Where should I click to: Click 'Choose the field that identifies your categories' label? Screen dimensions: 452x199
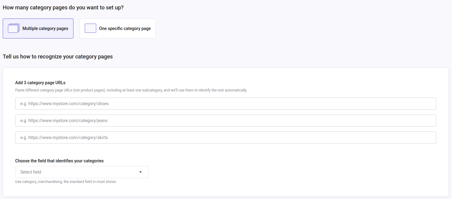click(59, 161)
